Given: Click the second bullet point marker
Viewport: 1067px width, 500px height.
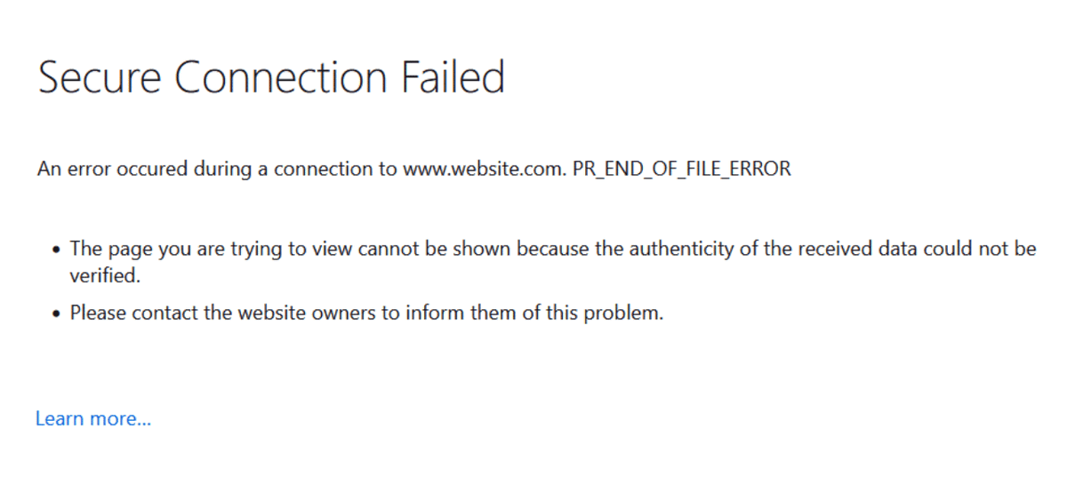Looking at the screenshot, I should click(x=57, y=313).
